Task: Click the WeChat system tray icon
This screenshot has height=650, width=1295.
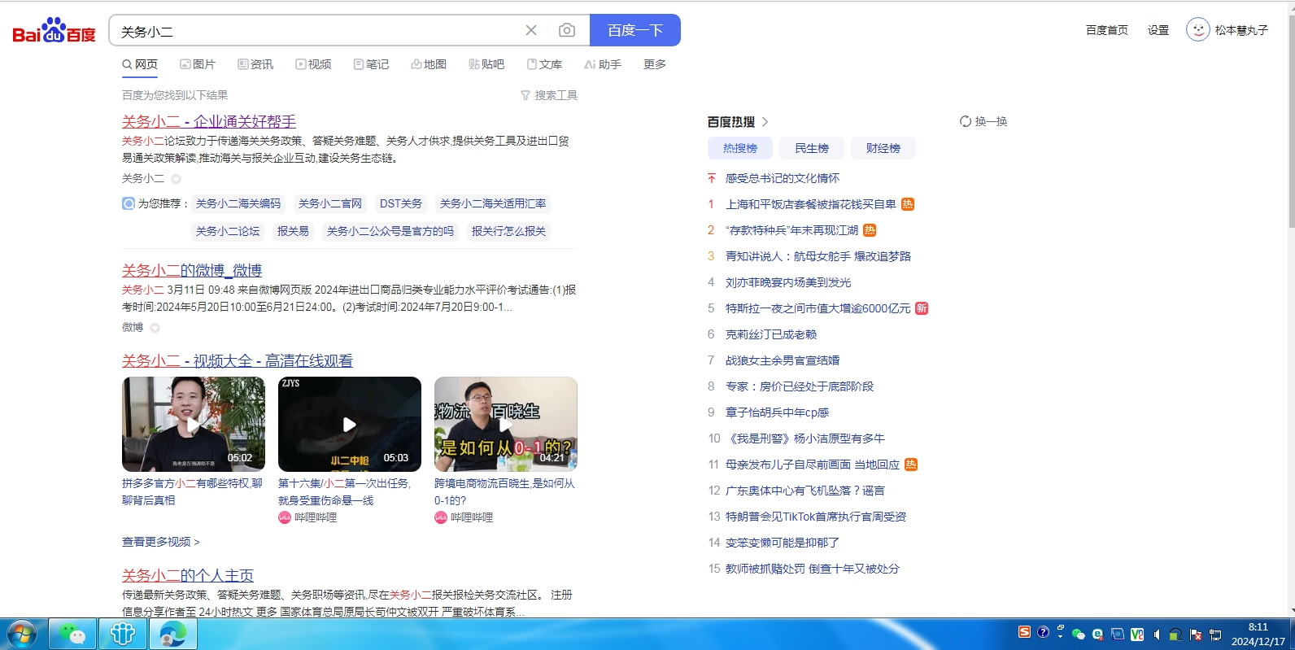Action: click(1079, 635)
